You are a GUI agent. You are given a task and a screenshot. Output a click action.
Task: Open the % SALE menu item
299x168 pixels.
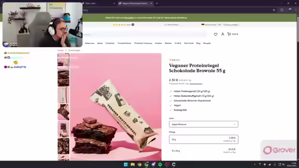(x=178, y=43)
